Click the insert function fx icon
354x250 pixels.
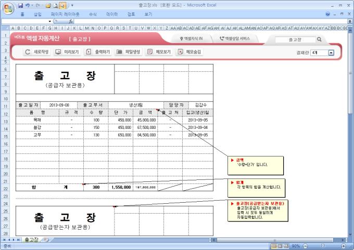(71, 21)
